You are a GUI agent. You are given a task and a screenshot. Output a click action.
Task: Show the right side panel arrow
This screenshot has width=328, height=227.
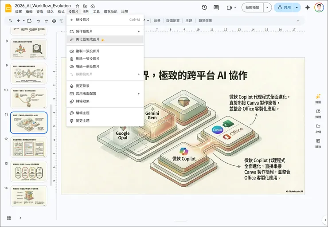tap(325, 220)
